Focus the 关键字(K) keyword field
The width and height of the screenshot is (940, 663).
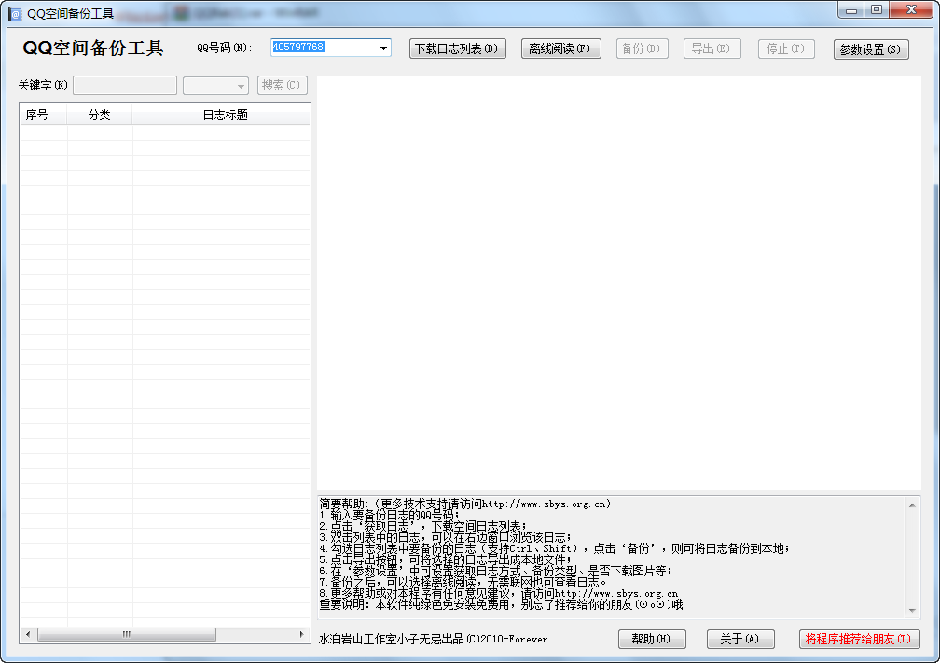[x=125, y=85]
